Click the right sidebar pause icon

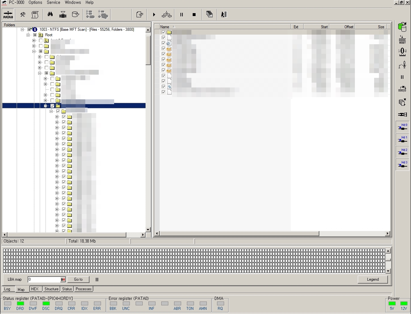[x=402, y=77]
